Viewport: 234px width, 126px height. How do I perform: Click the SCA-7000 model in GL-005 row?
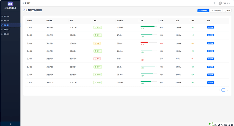tap(73, 59)
